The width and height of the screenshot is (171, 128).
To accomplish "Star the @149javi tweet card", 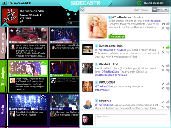I will click(52, 64).
